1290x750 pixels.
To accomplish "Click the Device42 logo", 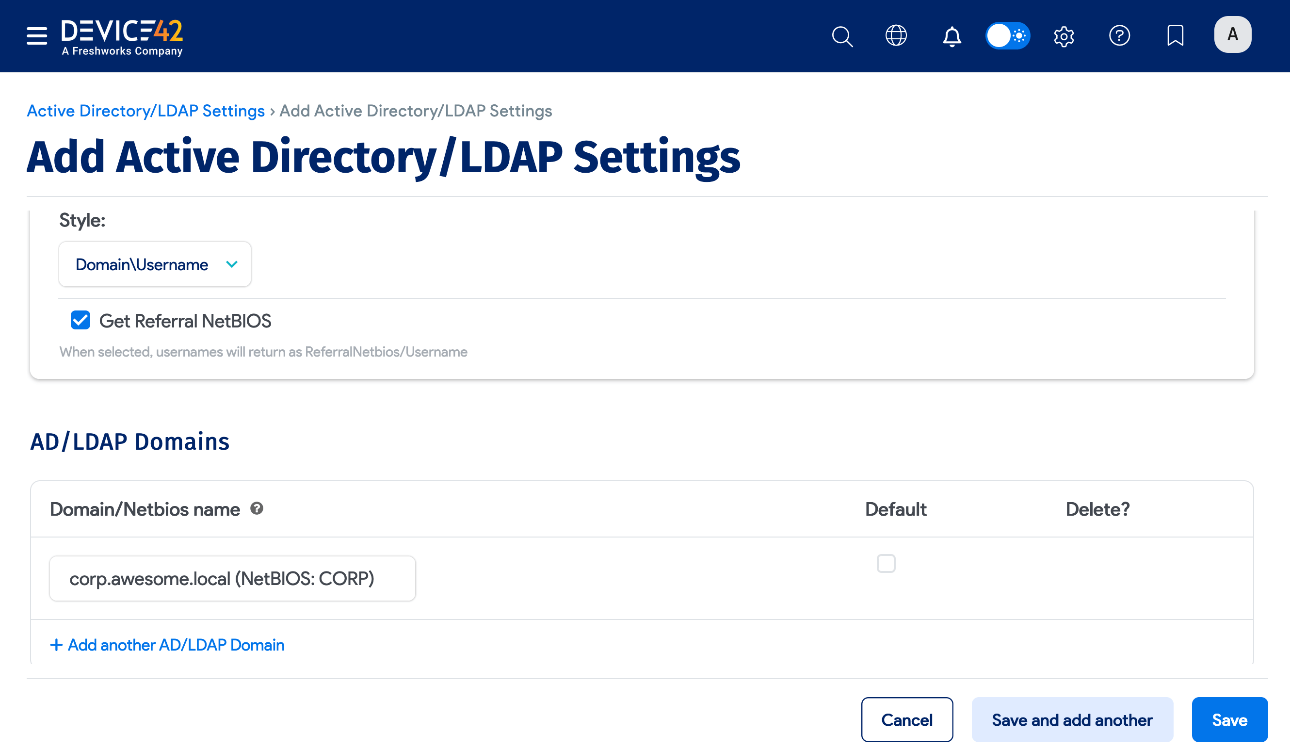I will [122, 36].
